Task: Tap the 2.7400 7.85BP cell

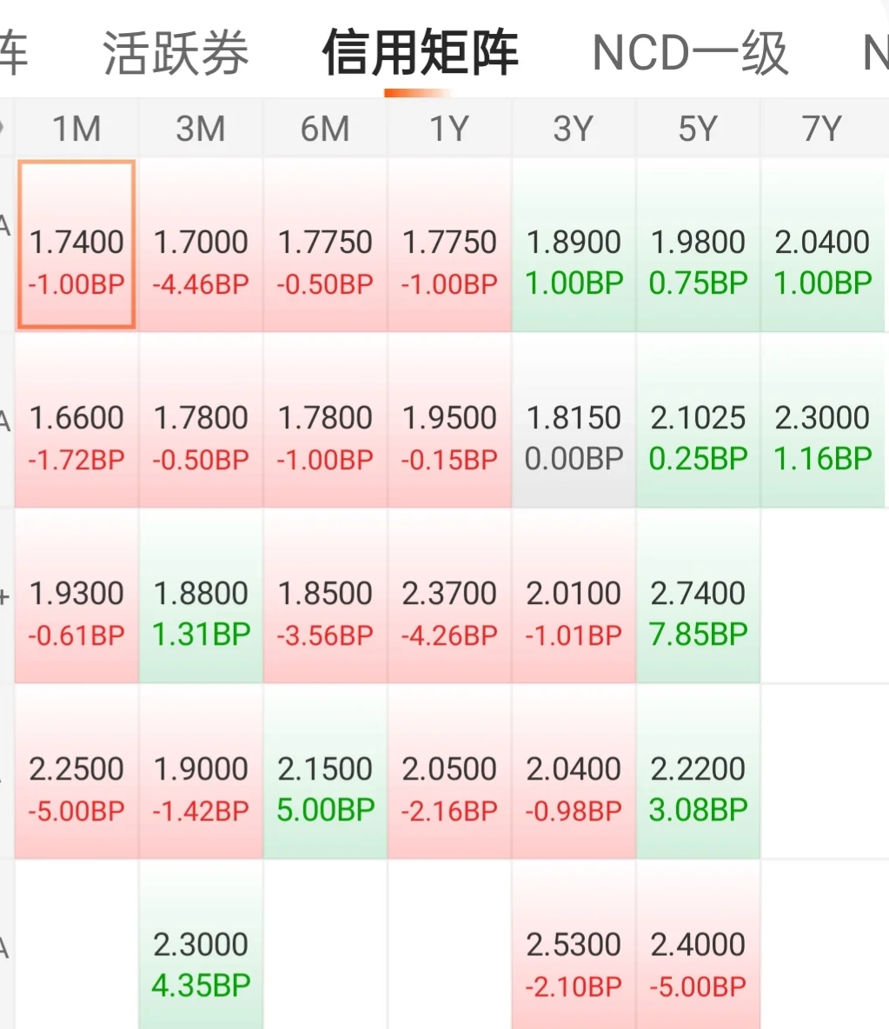Action: [698, 596]
